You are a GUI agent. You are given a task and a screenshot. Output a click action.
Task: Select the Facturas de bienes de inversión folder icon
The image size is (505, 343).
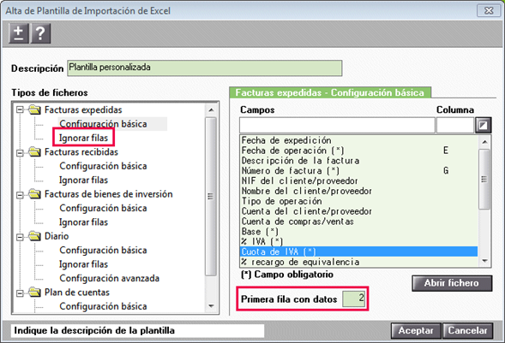tap(34, 194)
